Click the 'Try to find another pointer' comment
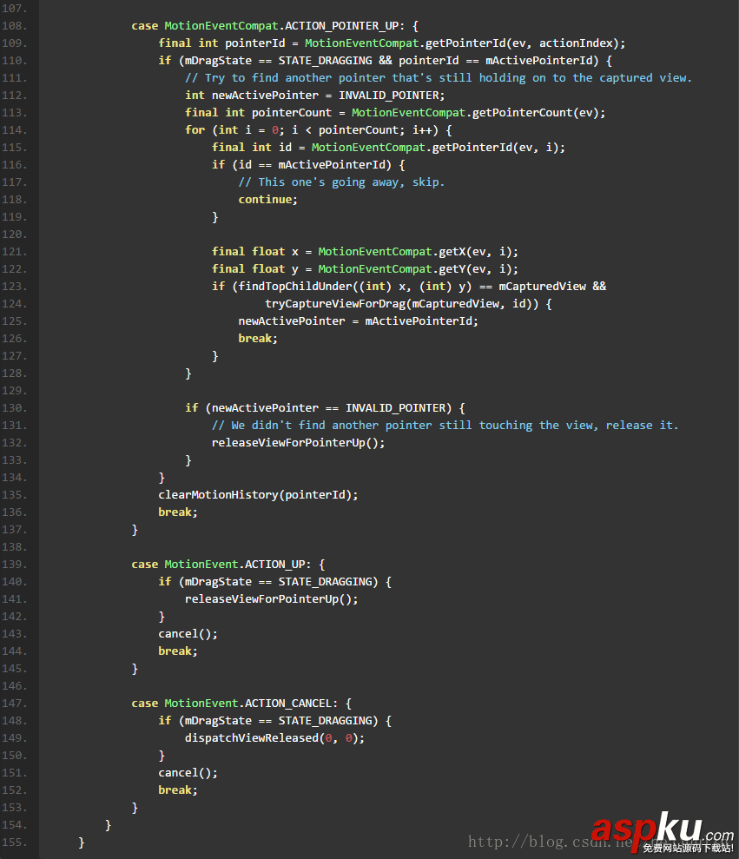 coord(439,77)
